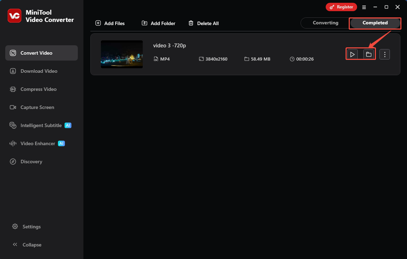
Task: Click the Collapse double-chevron icon
Action: [15, 244]
